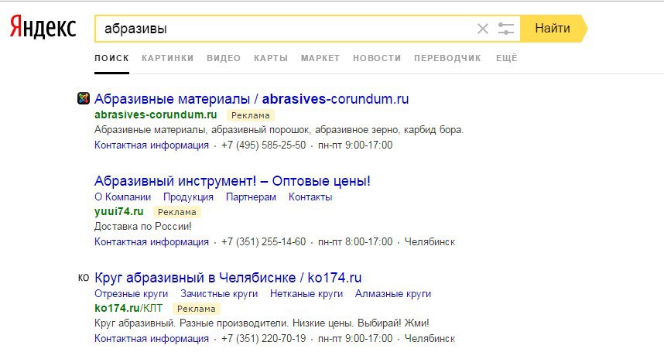Click the Алмазные круги sitelink

pyautogui.click(x=393, y=294)
